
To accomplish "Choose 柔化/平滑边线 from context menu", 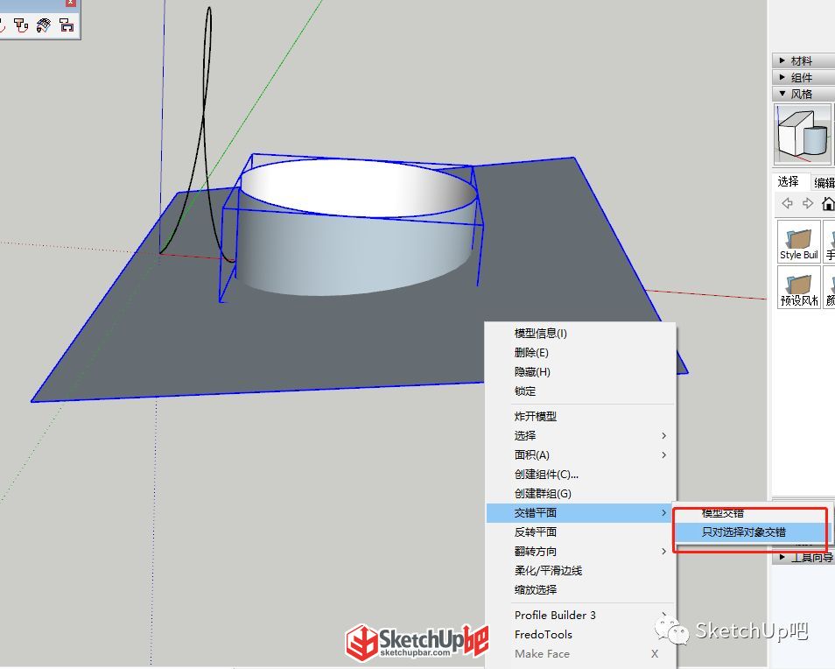I will (581, 570).
